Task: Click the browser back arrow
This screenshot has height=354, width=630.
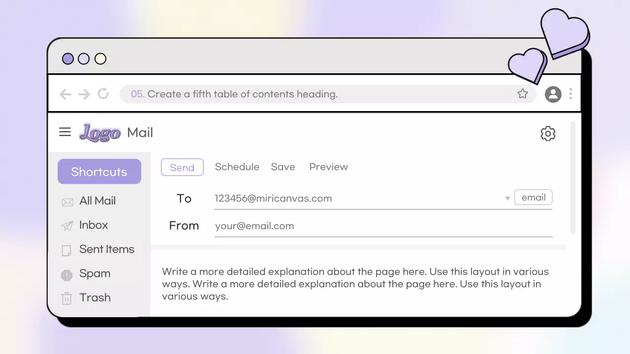Action: click(65, 94)
